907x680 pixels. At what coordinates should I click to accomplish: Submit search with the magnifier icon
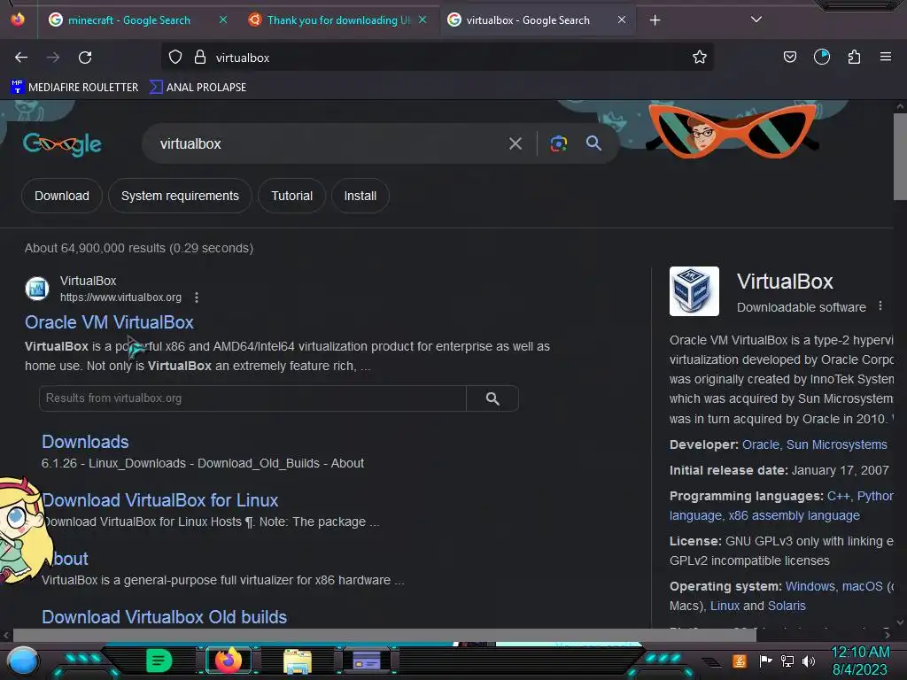[x=594, y=143]
